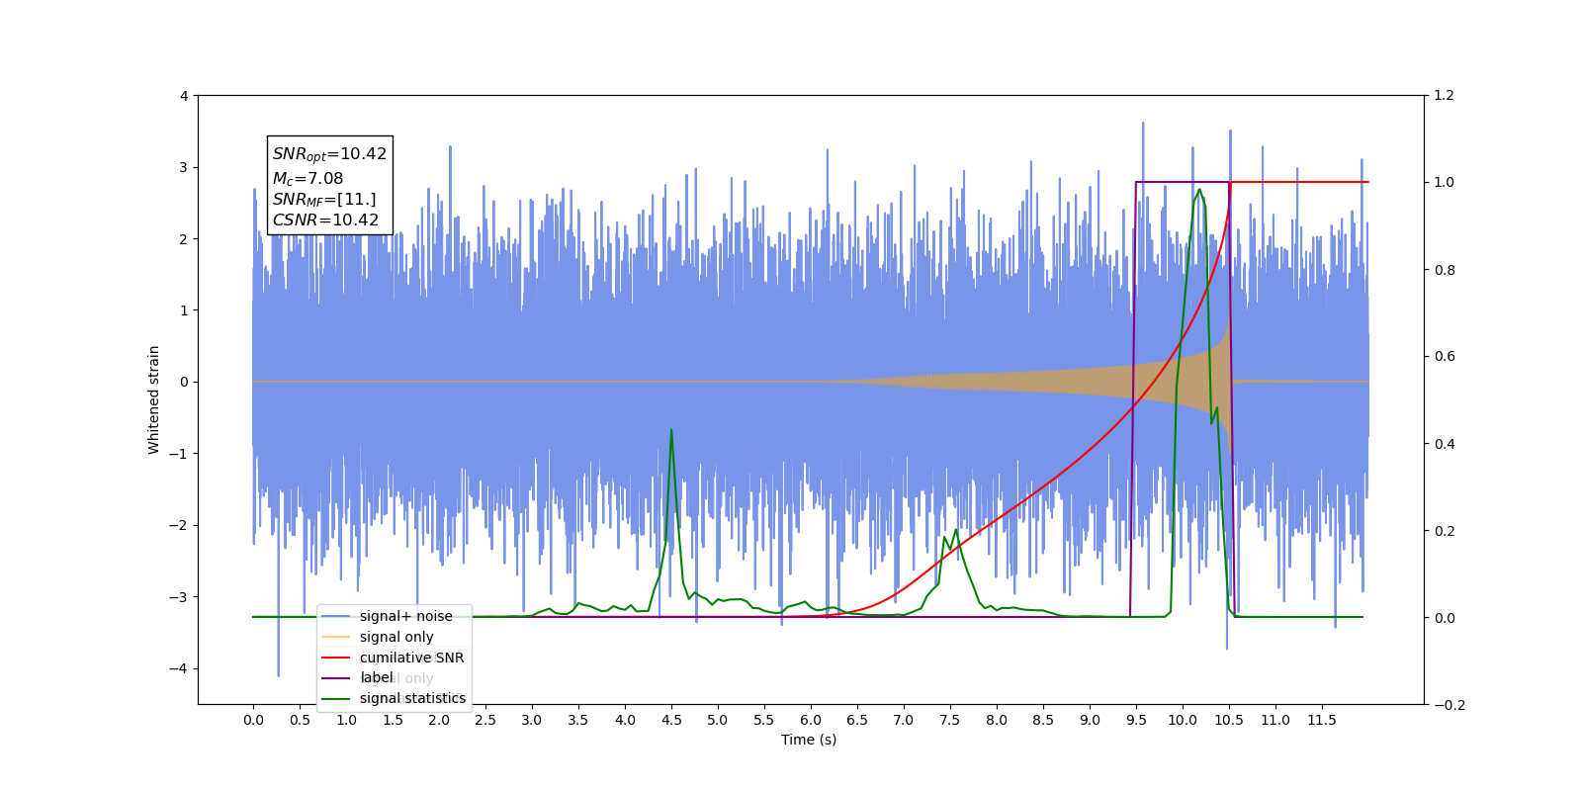Click the red legend line for cumilative SNR
The width and height of the screenshot is (1582, 791).
(336, 658)
